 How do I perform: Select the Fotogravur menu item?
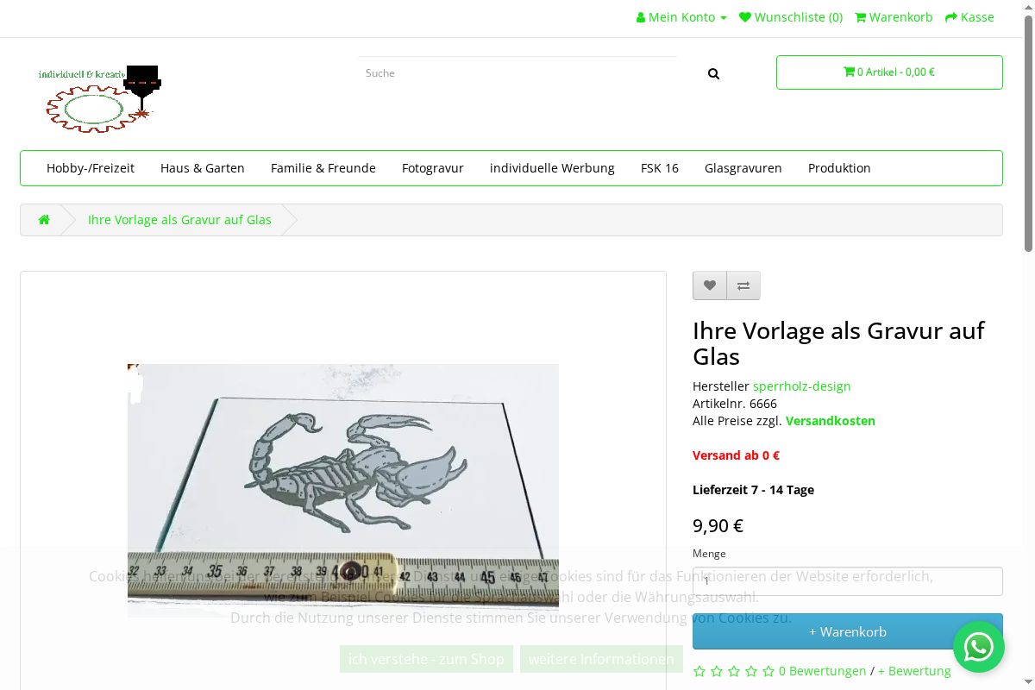point(433,168)
